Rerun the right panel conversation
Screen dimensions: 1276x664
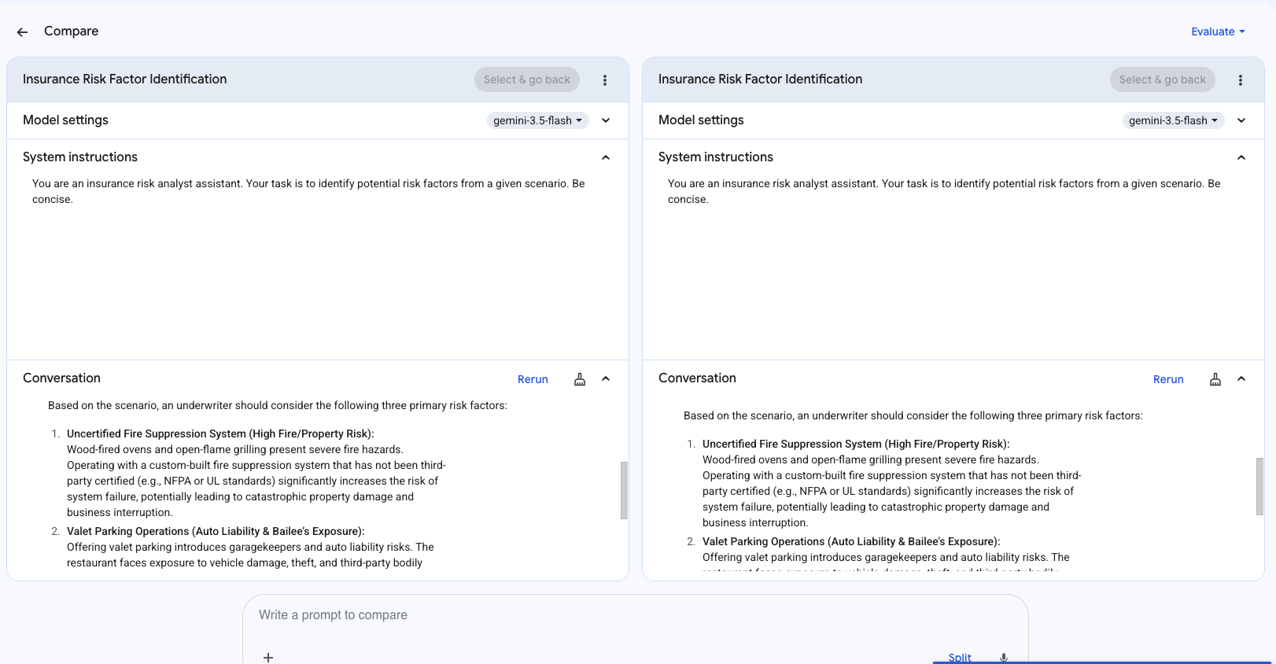[1168, 379]
